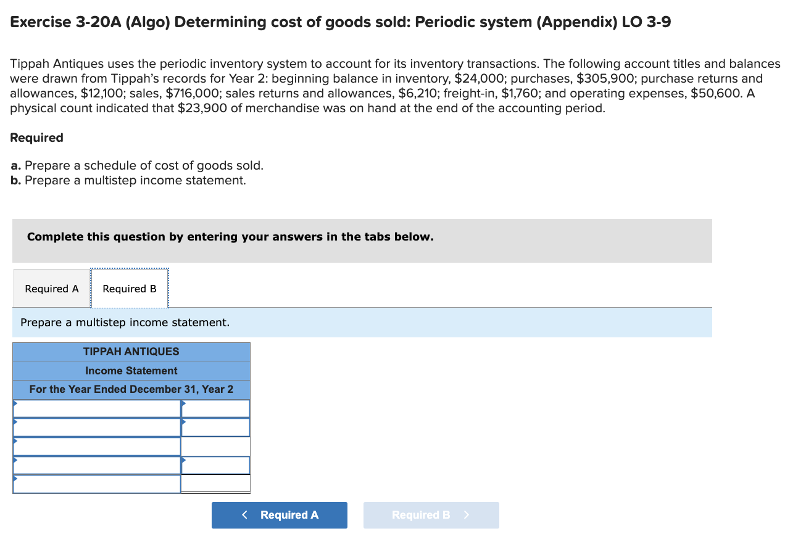Click the right chevron icon on Required B button

point(467,515)
